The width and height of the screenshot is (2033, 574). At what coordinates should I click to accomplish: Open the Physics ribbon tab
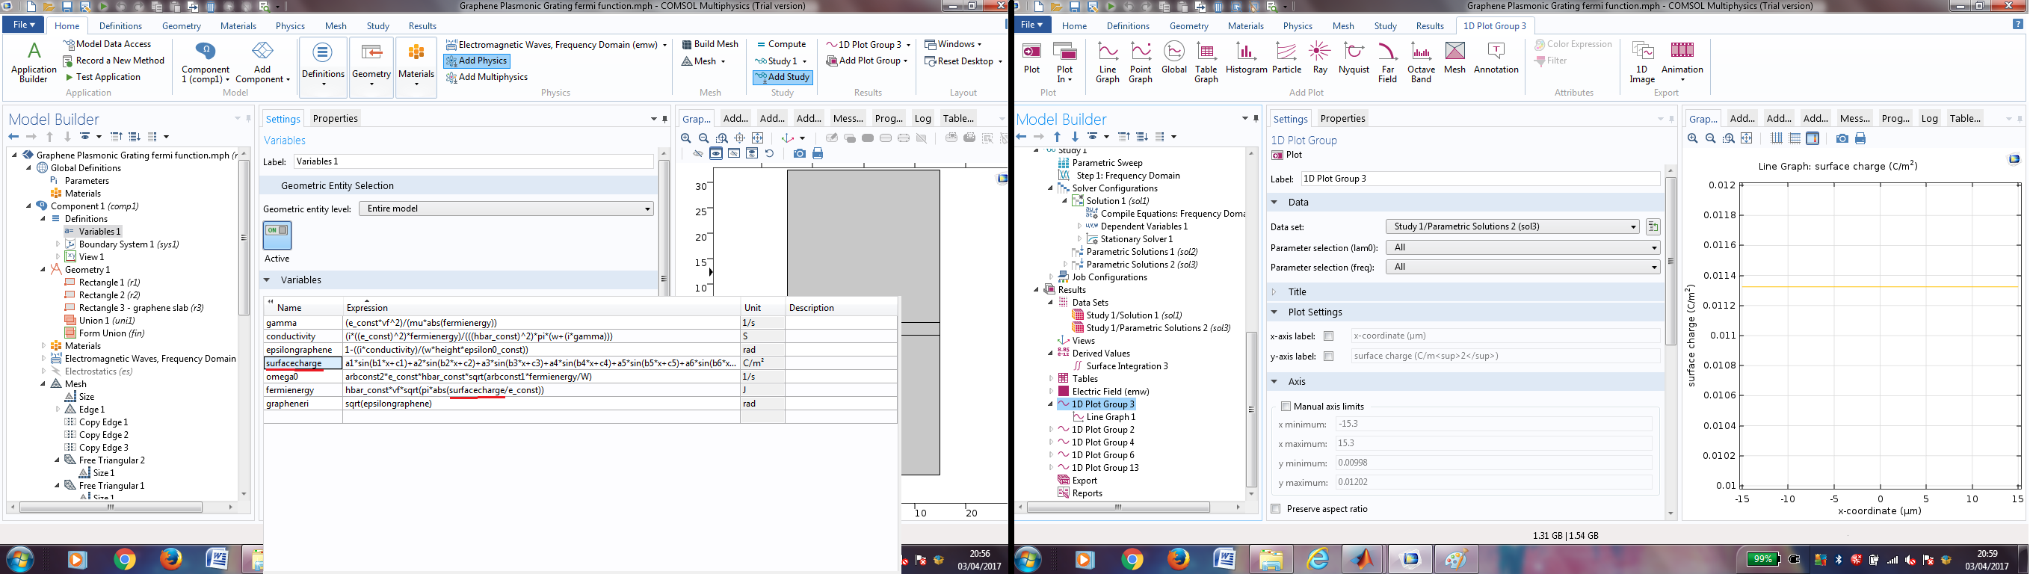tap(290, 26)
